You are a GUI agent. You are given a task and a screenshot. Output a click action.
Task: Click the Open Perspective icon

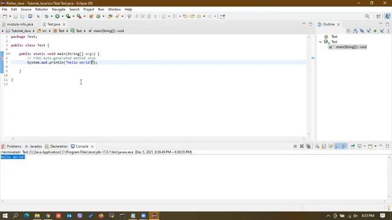coord(379,16)
